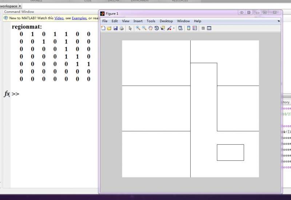The width and height of the screenshot is (291, 200).
Task: Open the Insert menu in Figure 1
Action: tap(138, 21)
